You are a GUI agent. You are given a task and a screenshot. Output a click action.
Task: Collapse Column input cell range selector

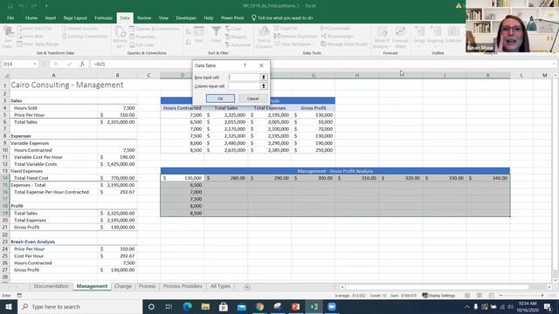click(264, 86)
